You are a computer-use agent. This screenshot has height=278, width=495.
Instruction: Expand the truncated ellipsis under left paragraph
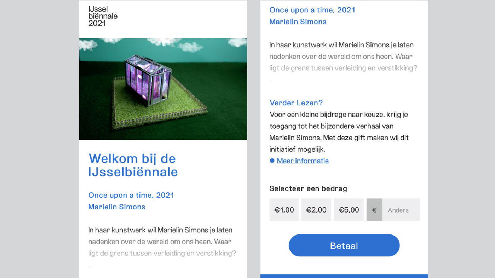(91, 266)
